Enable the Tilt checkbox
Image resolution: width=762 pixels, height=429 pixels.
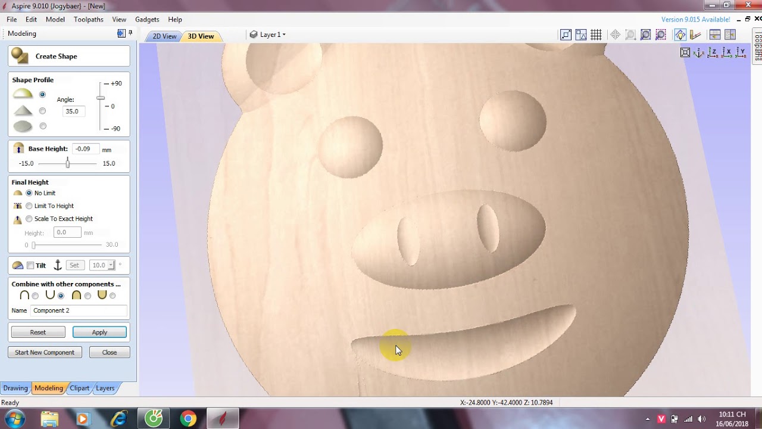30,265
